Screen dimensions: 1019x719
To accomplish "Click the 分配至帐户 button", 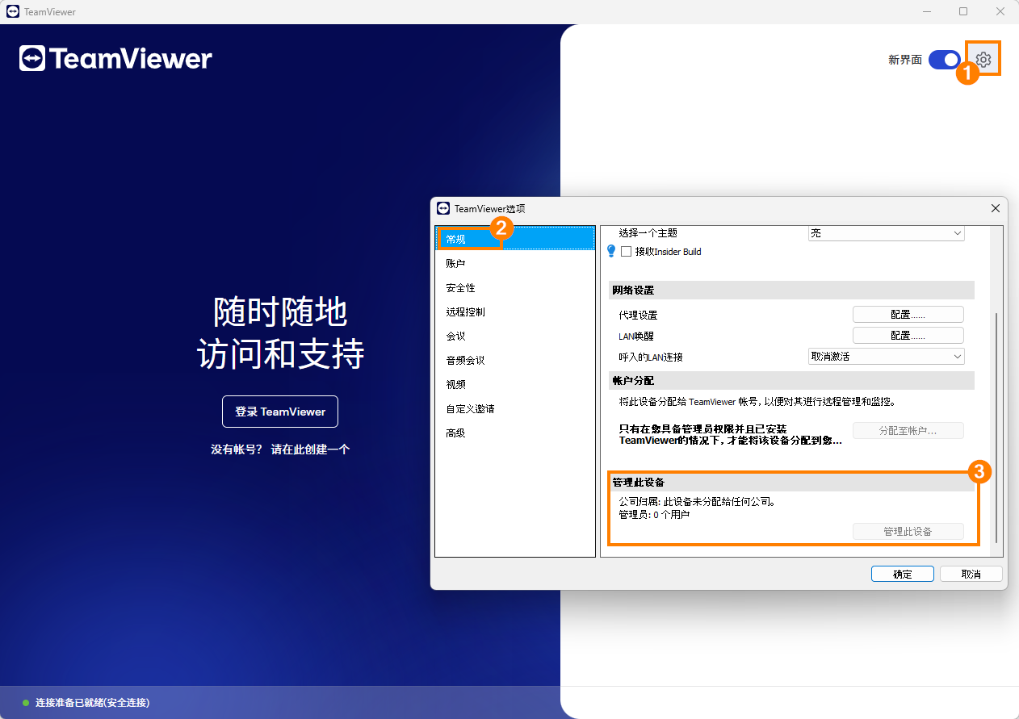I will [908, 431].
